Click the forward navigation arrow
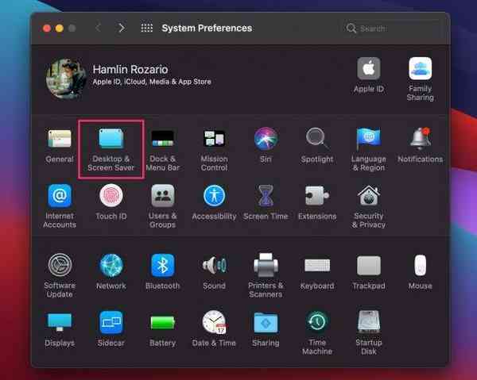This screenshot has width=477, height=380. 121,28
